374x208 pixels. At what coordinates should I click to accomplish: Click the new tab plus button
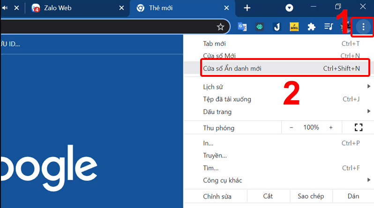point(247,8)
